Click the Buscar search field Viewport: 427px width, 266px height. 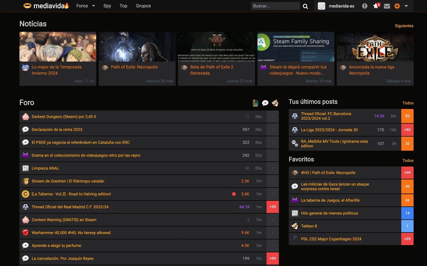[276, 6]
